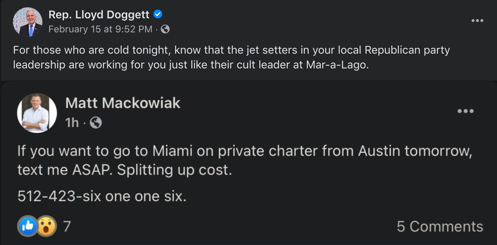Click the globe audience icon beside 1h
Image resolution: width=497 pixels, height=245 pixels.
point(95,123)
